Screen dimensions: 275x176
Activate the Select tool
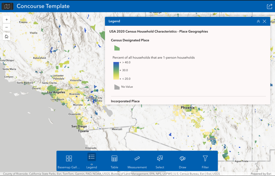click(160, 161)
